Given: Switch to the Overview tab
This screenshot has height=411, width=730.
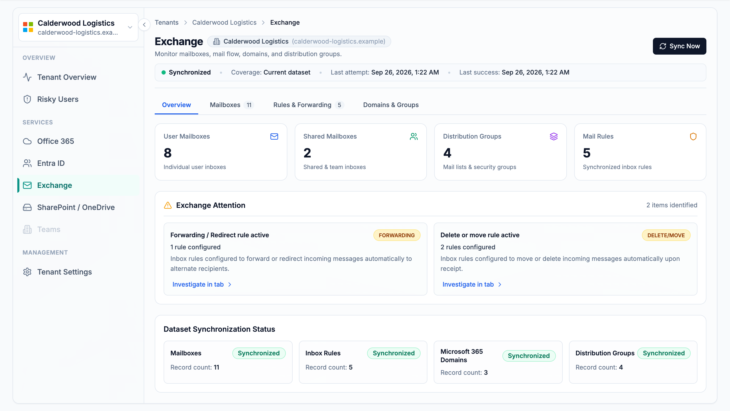Looking at the screenshot, I should tap(176, 105).
